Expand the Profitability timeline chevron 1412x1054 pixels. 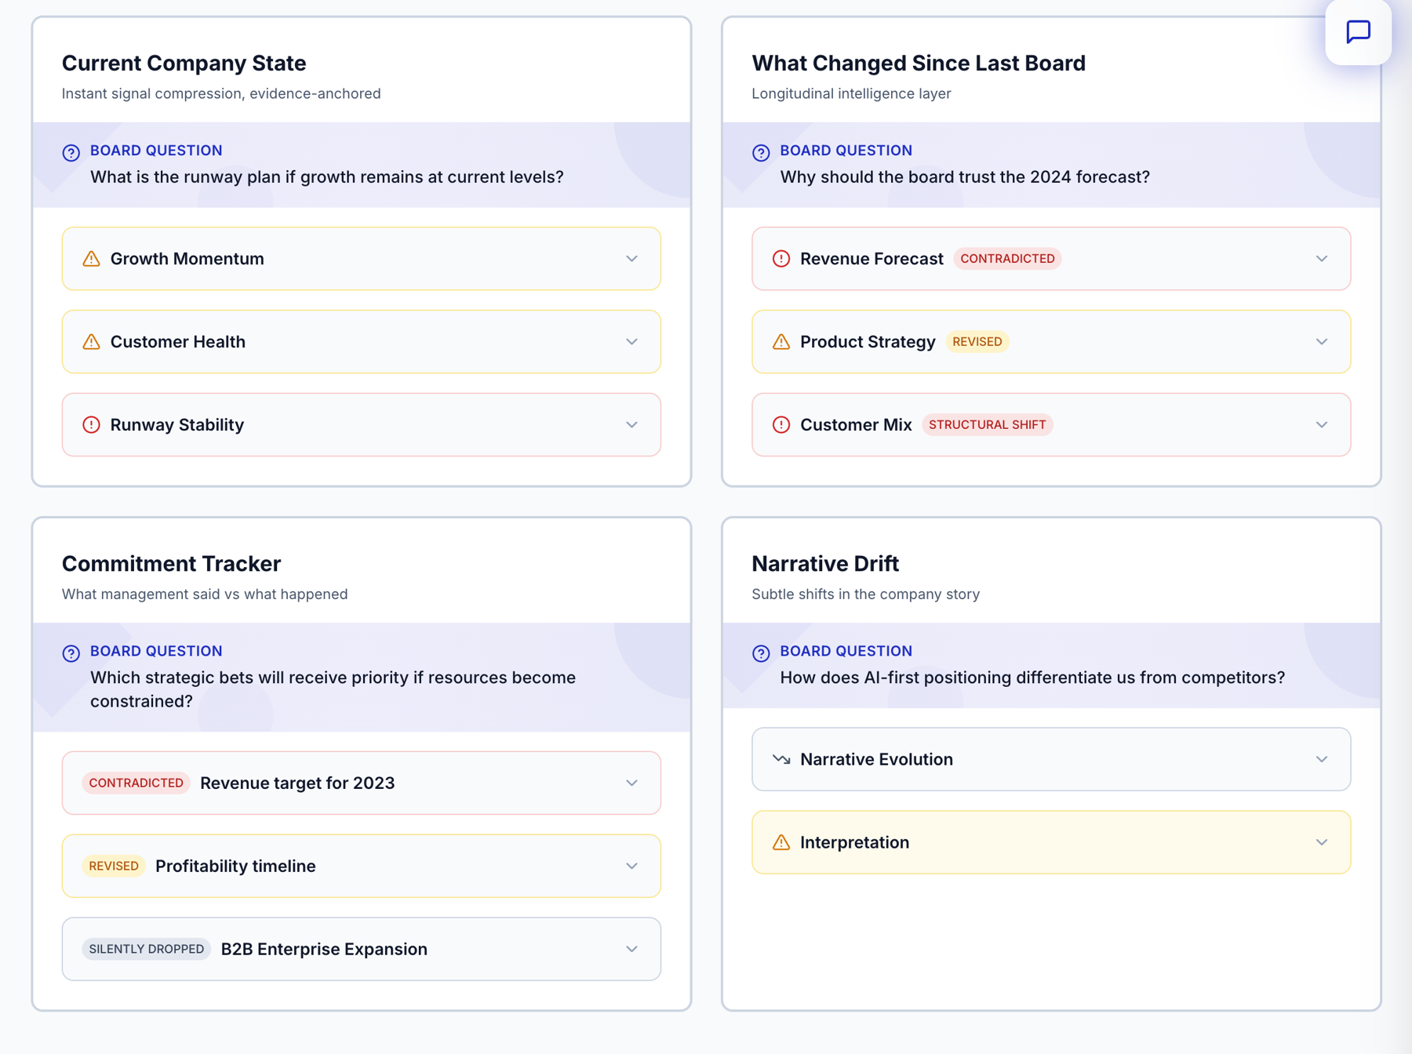pyautogui.click(x=631, y=866)
